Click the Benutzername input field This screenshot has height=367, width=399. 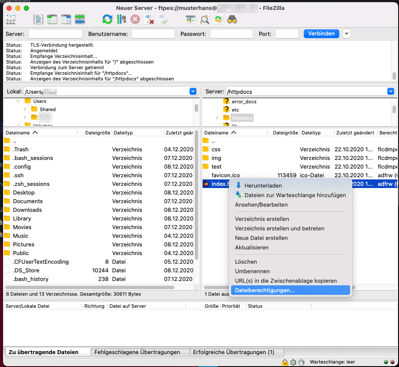pyautogui.click(x=153, y=34)
